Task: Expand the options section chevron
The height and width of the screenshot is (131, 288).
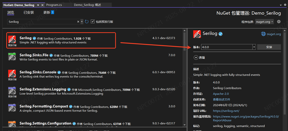Action: pyautogui.click(x=196, y=58)
